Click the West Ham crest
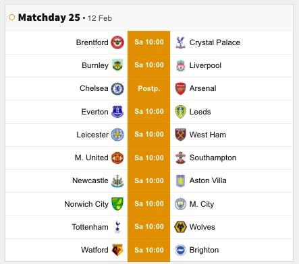 pos(180,135)
